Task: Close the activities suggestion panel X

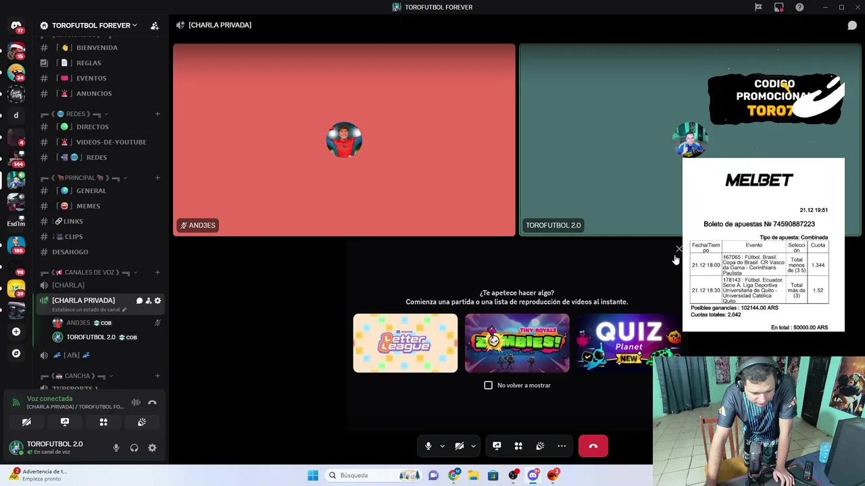Action: pyautogui.click(x=679, y=249)
